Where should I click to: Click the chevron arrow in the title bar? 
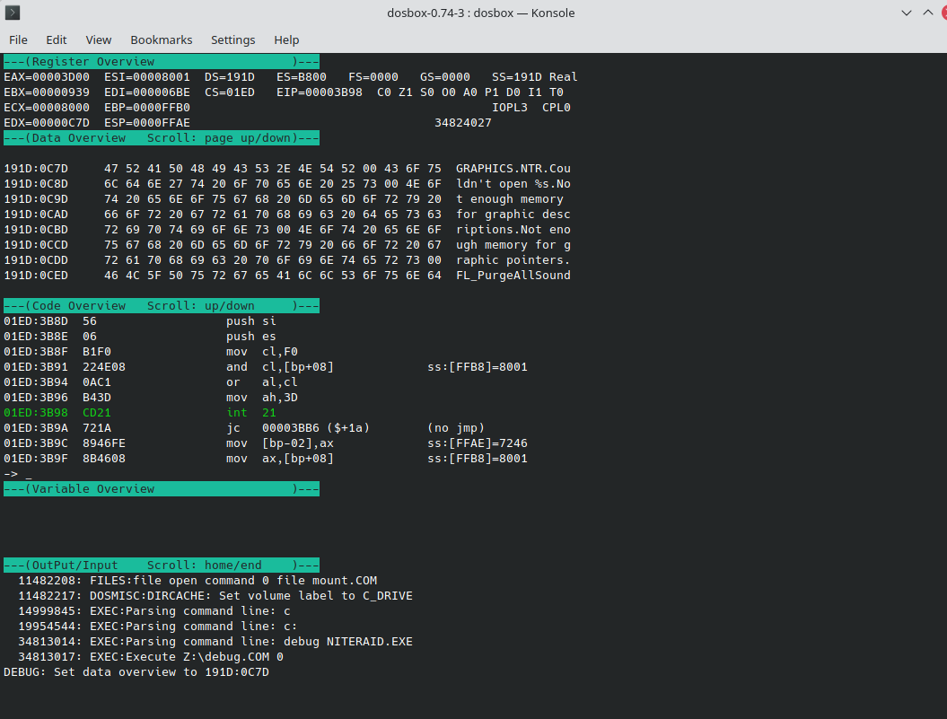(x=907, y=13)
